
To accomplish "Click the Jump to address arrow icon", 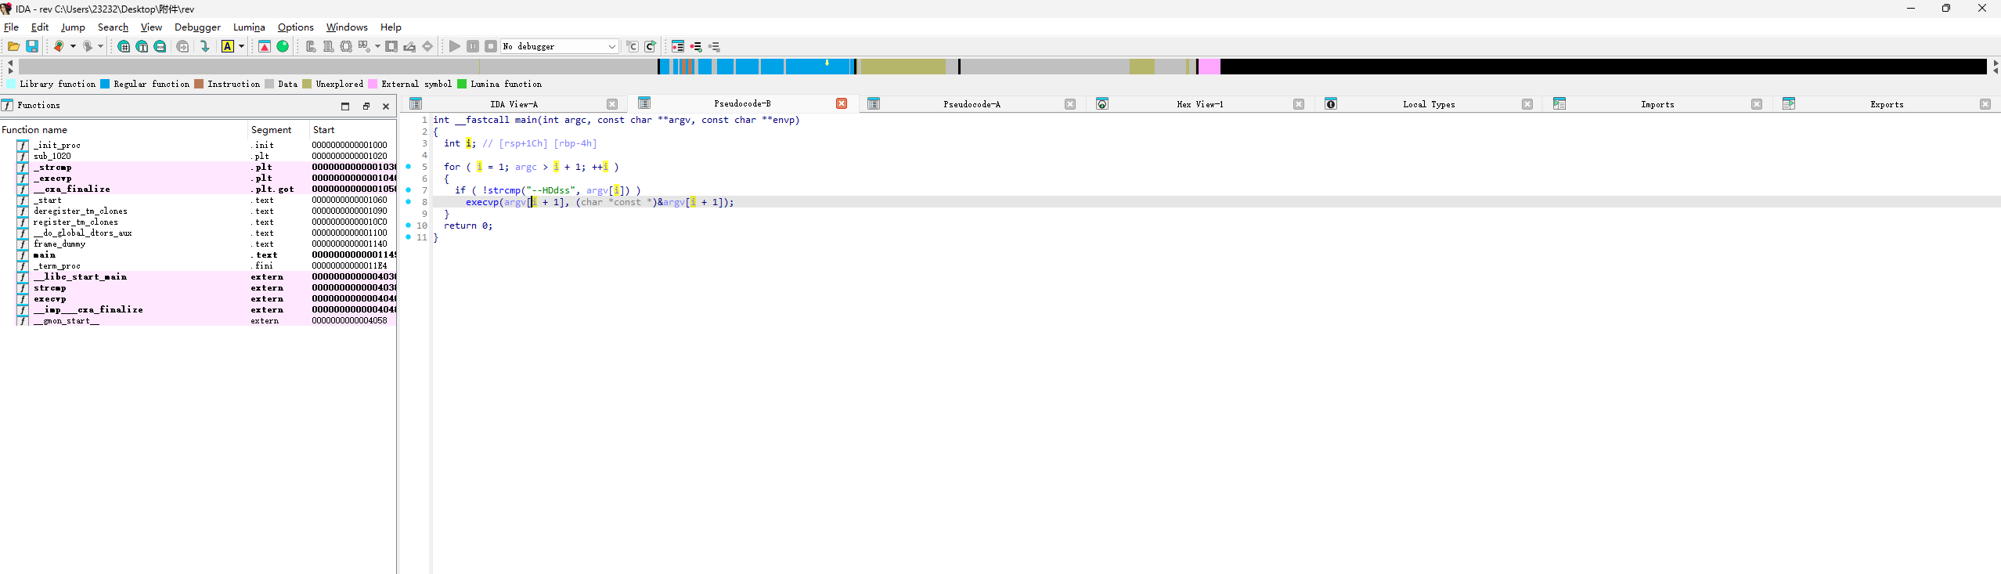I will coord(205,47).
